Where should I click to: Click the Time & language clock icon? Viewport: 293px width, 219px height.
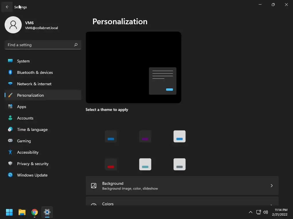coord(10,129)
